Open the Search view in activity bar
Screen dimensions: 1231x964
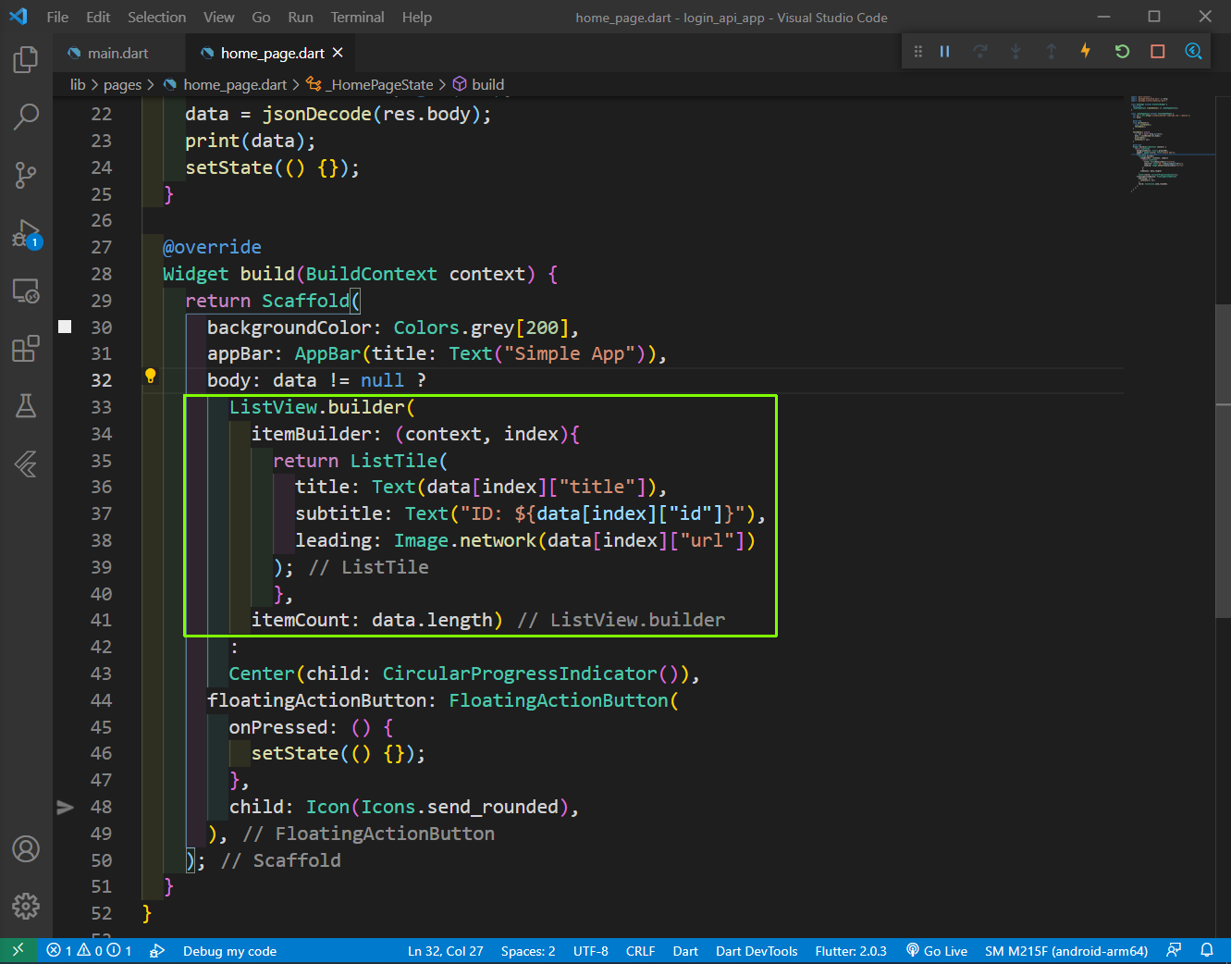point(26,117)
